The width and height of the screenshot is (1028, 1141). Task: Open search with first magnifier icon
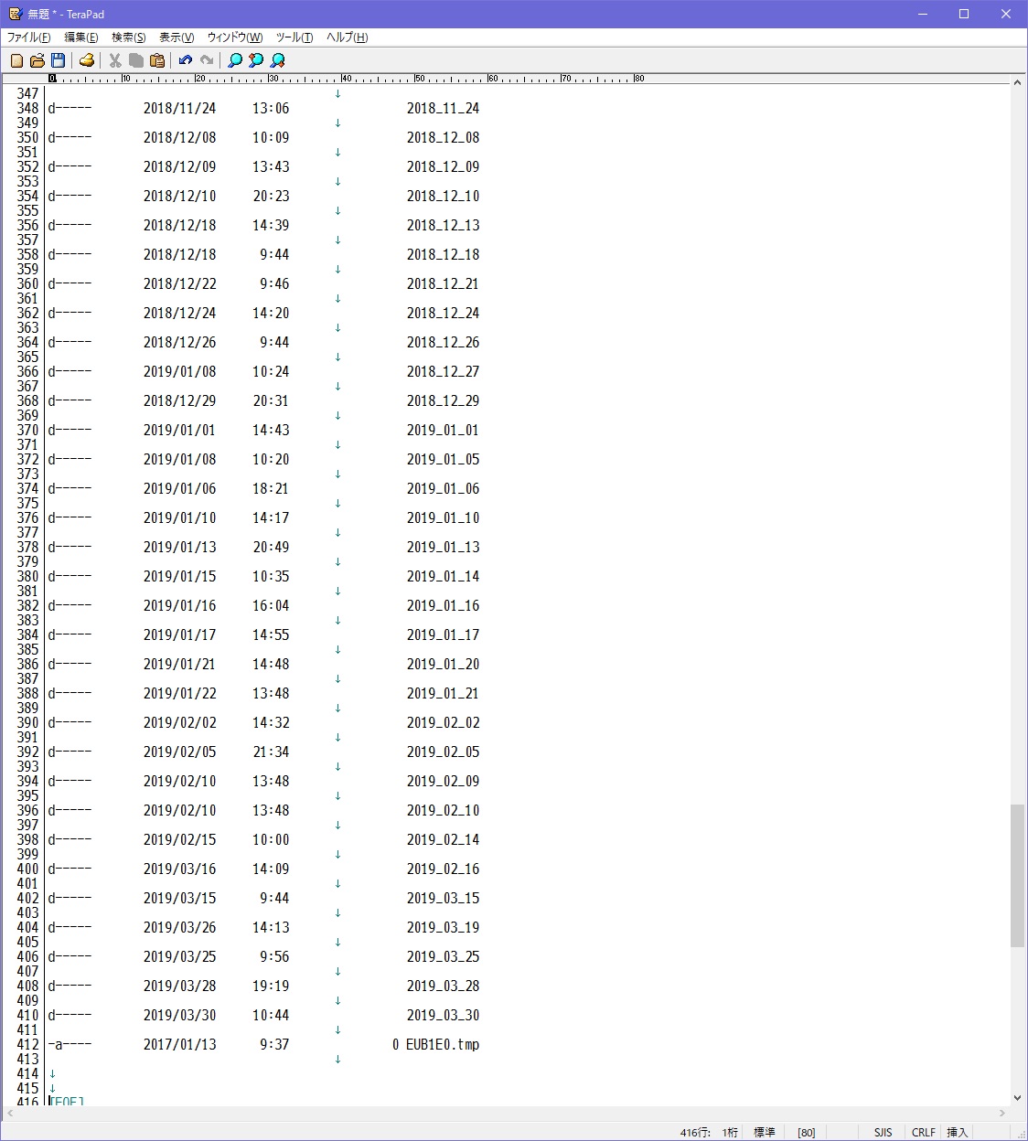coord(235,60)
